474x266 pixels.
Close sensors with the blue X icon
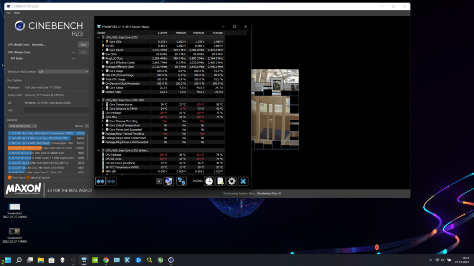tap(243, 181)
